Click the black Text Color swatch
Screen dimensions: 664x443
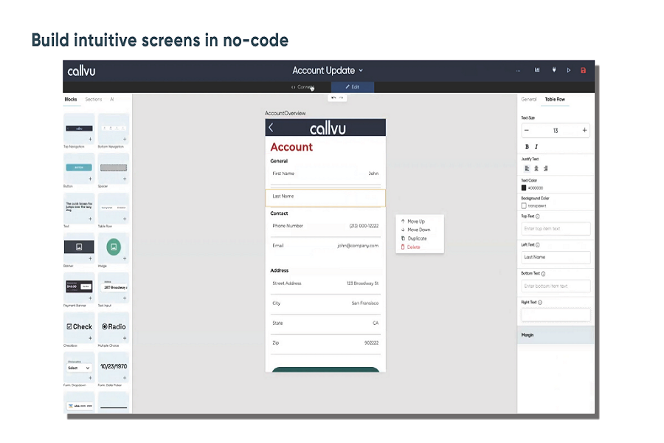point(524,188)
